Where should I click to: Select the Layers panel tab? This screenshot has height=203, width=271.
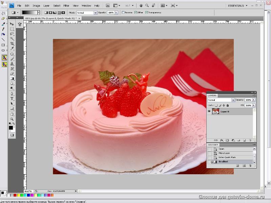[212, 95]
